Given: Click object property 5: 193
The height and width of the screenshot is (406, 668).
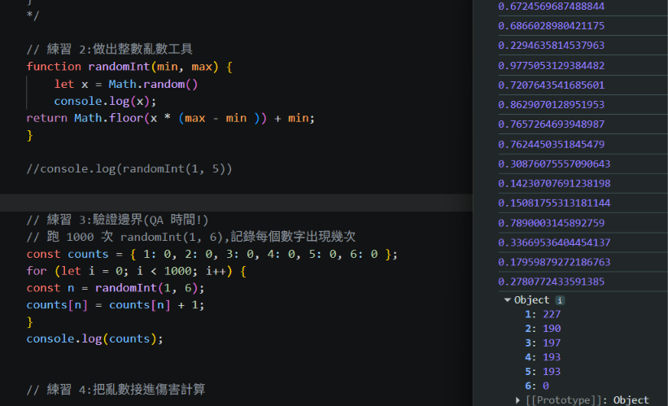Looking at the screenshot, I should [543, 372].
